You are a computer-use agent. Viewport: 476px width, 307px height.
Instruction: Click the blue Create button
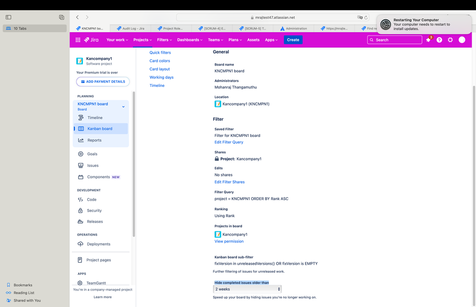tap(293, 40)
